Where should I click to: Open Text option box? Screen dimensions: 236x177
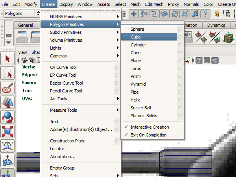[x=117, y=122]
